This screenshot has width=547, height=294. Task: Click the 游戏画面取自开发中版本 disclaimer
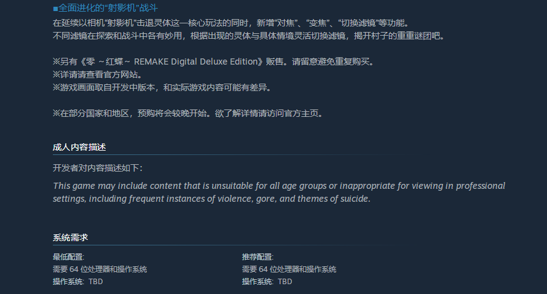162,87
